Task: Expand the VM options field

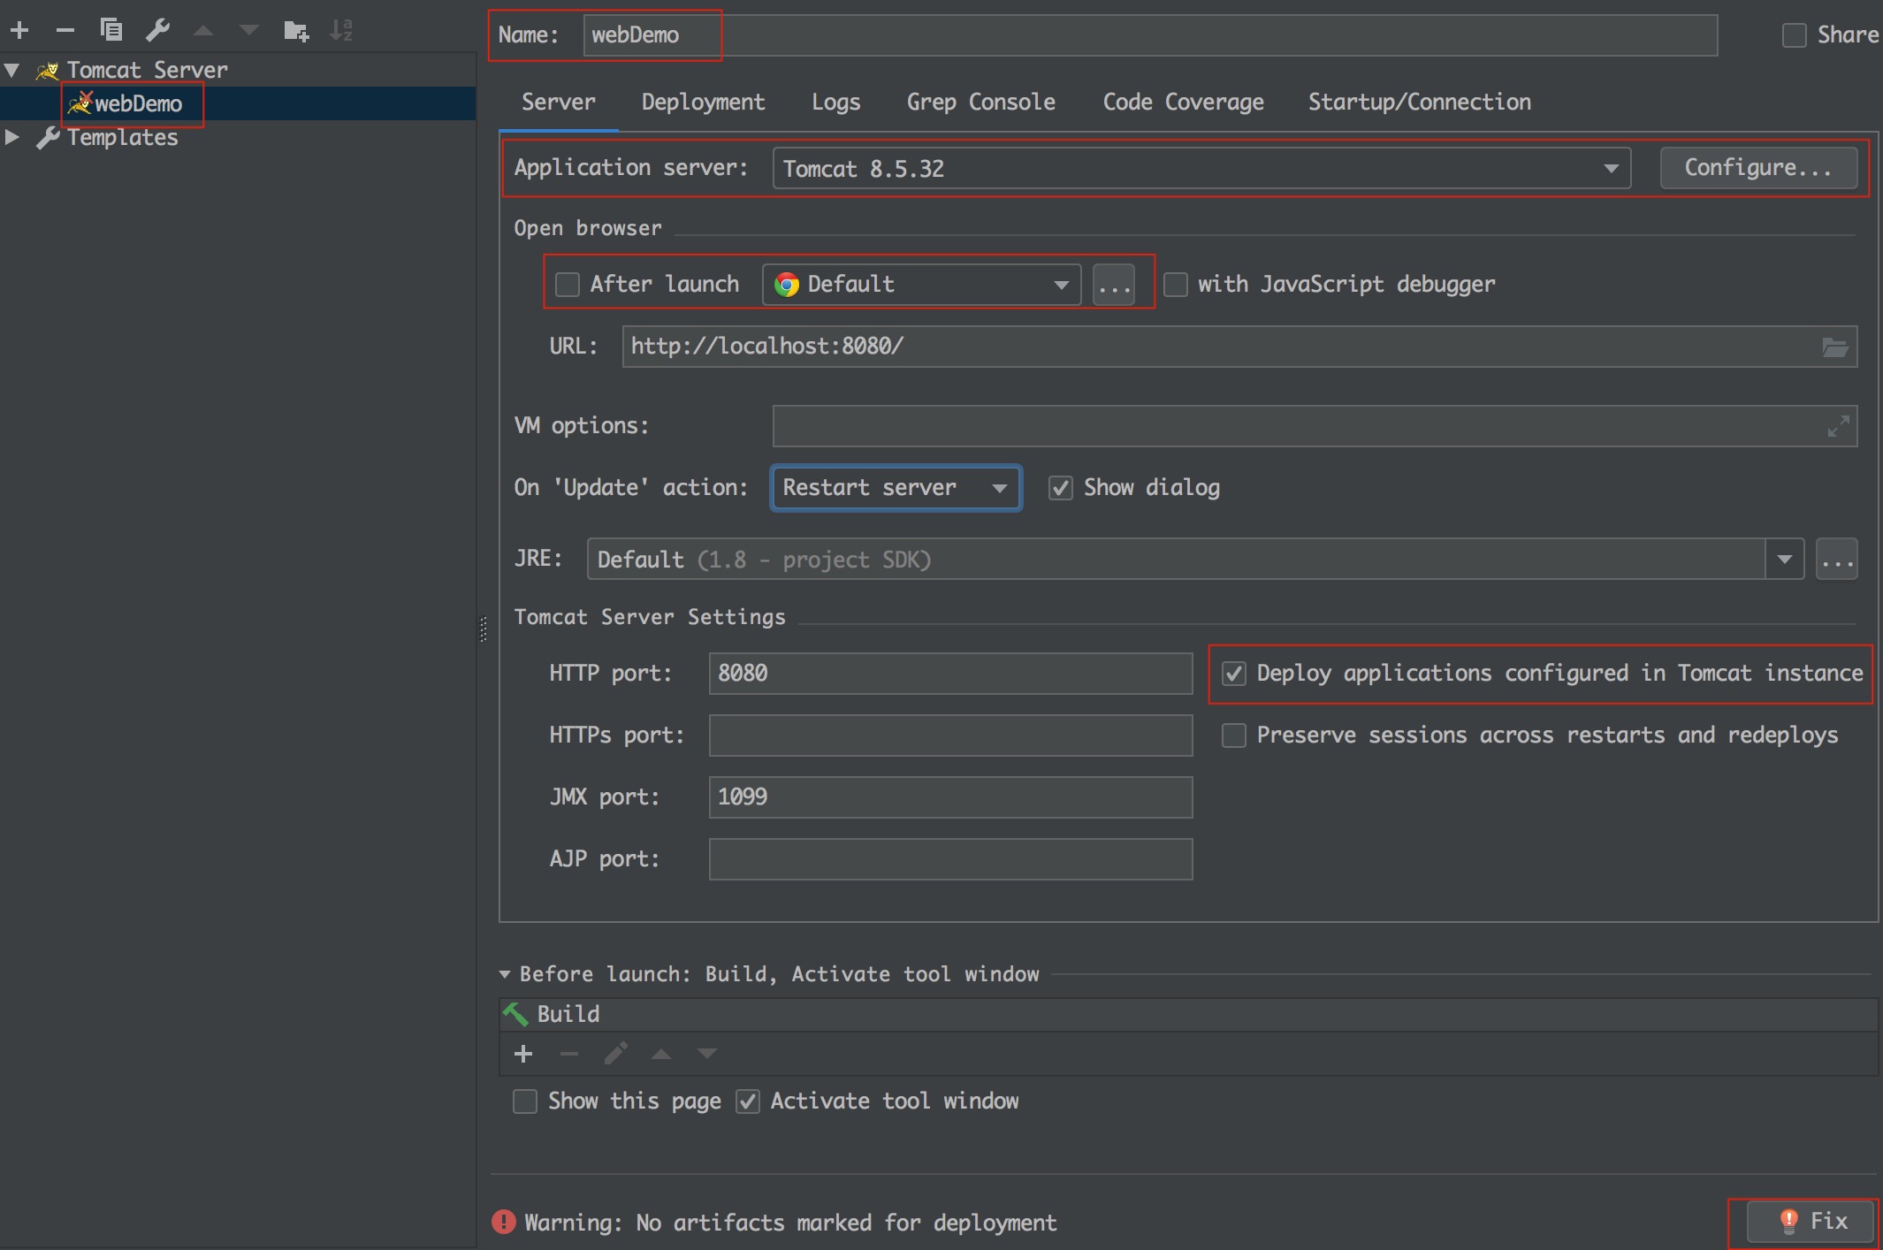Action: click(x=1838, y=426)
